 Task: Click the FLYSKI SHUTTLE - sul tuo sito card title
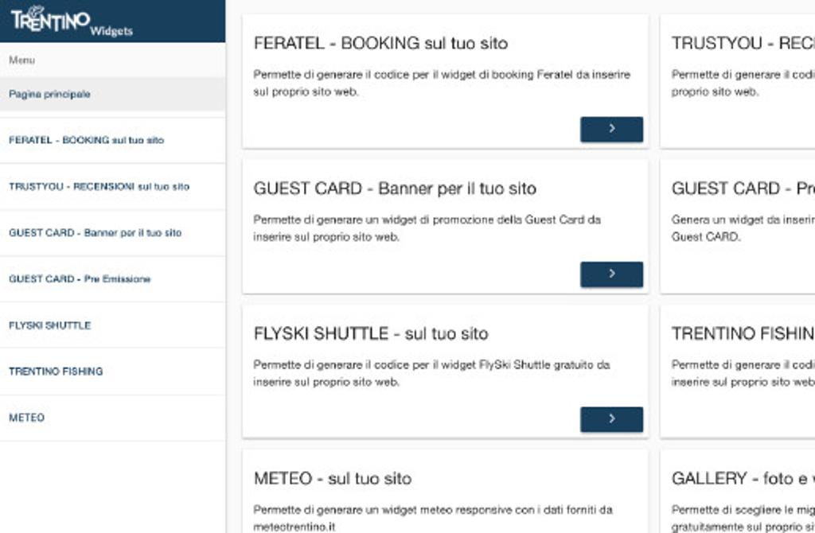tap(371, 333)
